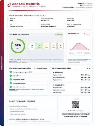Click the green checkmark beside Battery Speed Charge
This screenshot has width=95, height=126.
11,80
